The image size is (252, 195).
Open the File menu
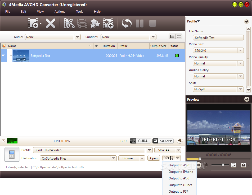pyautogui.click(x=8, y=12)
